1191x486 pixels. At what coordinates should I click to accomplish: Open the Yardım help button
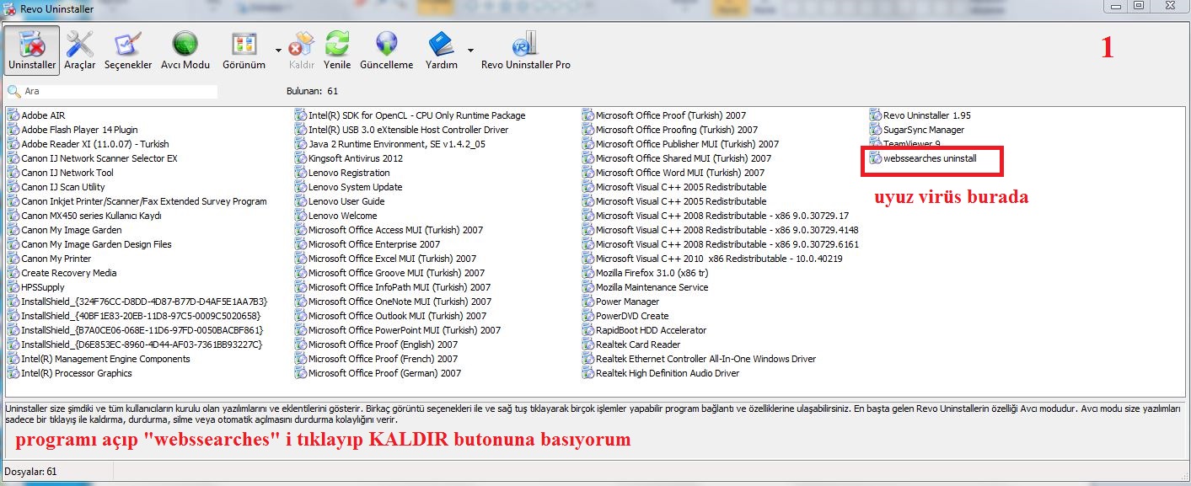click(442, 50)
